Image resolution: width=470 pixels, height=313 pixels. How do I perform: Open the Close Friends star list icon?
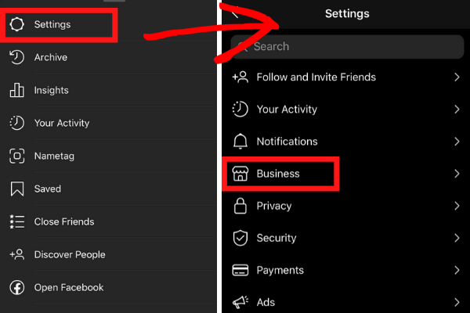17,221
